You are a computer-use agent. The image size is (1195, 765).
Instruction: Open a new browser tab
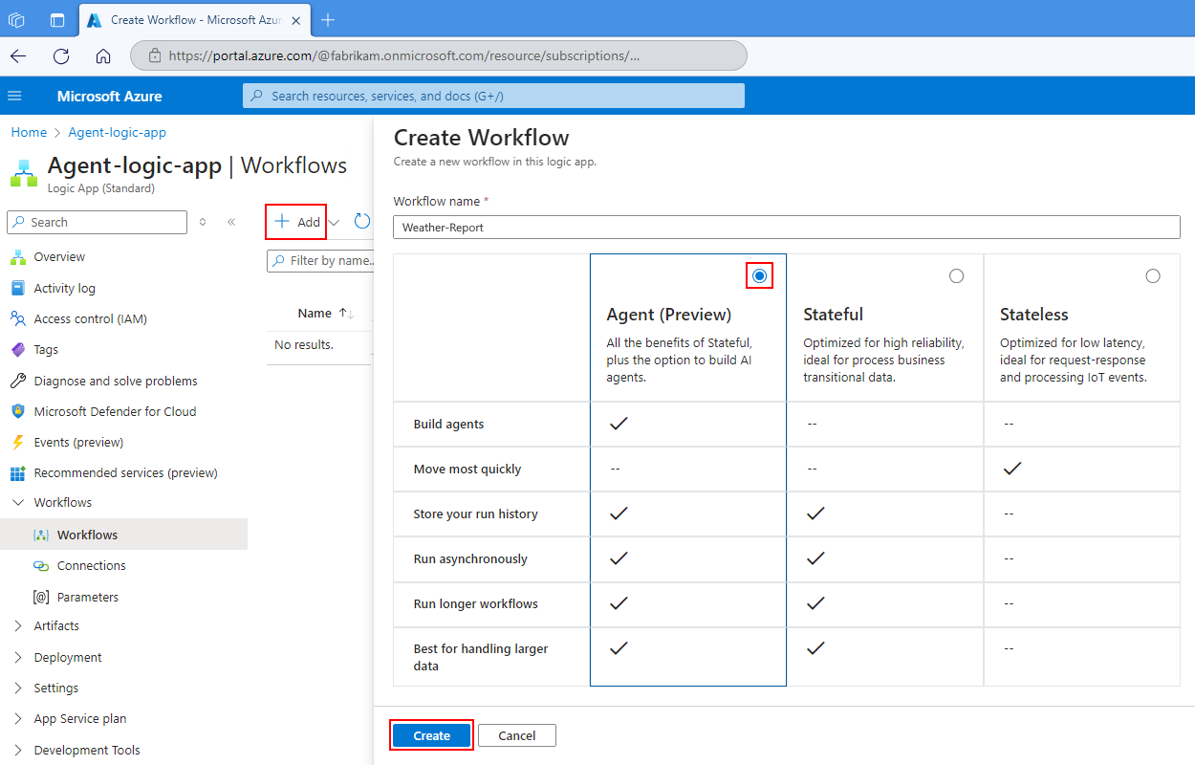(x=328, y=19)
